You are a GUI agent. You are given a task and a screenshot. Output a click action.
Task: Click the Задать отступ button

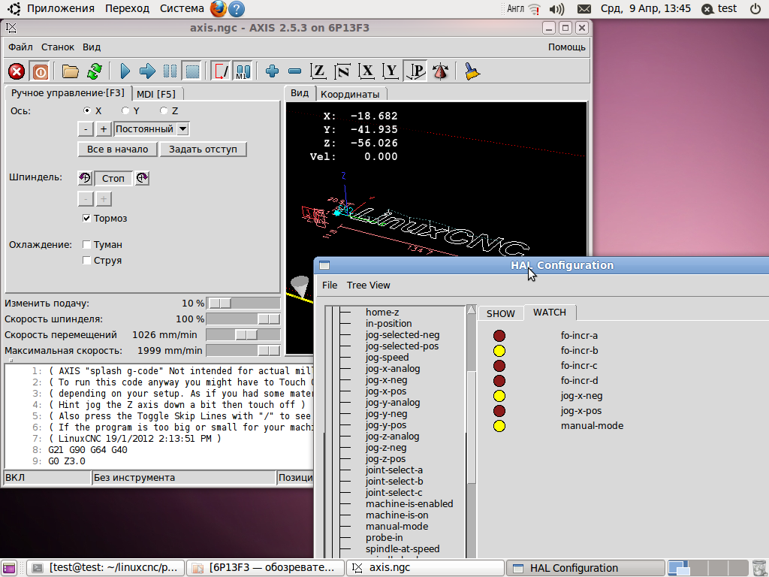(x=203, y=150)
